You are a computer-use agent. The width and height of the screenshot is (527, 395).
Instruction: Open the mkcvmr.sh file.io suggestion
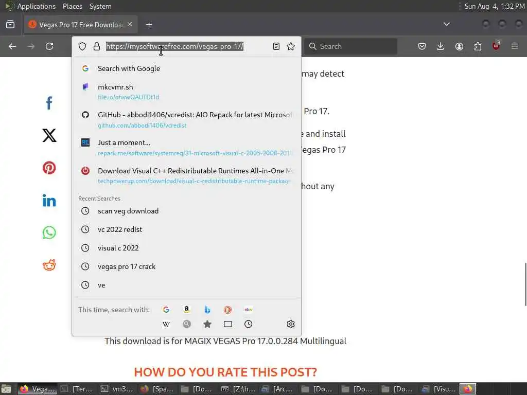(186, 92)
